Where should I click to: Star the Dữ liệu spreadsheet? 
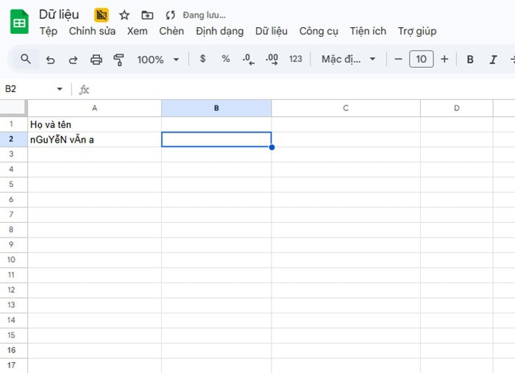point(124,15)
